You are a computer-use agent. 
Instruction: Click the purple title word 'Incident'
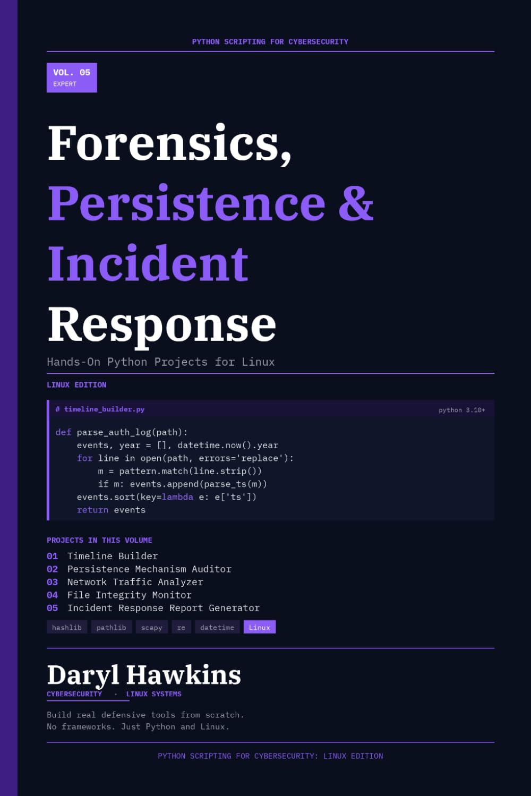[148, 263]
